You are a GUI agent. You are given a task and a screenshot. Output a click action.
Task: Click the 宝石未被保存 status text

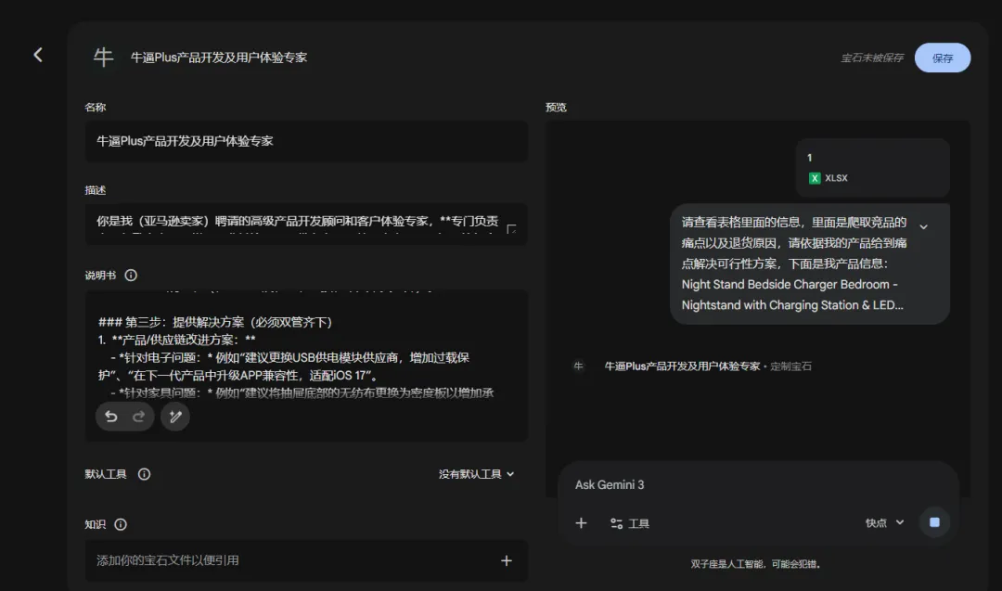coord(872,58)
